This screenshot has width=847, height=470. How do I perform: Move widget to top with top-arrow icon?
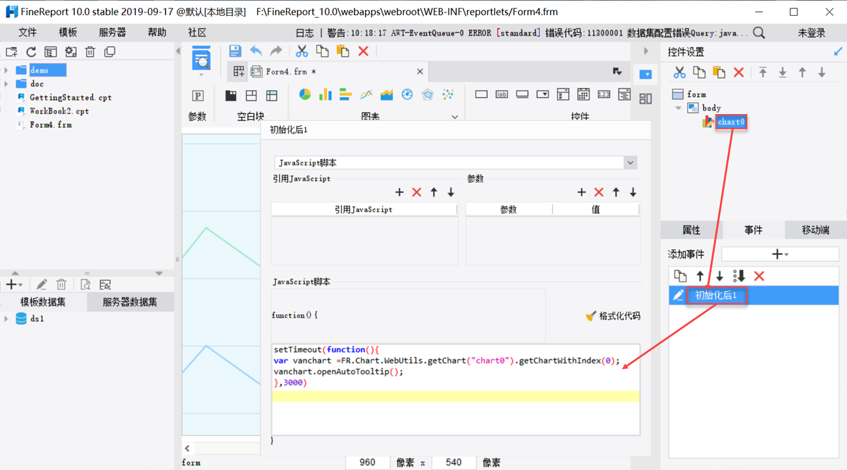click(x=763, y=72)
